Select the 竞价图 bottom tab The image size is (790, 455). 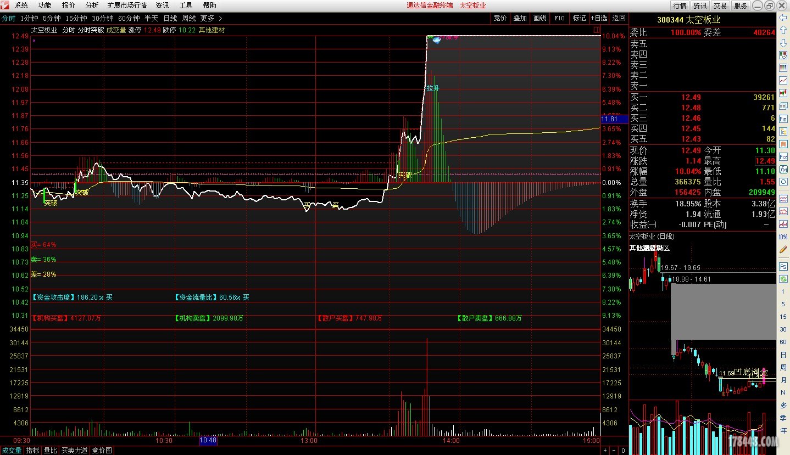102,451
